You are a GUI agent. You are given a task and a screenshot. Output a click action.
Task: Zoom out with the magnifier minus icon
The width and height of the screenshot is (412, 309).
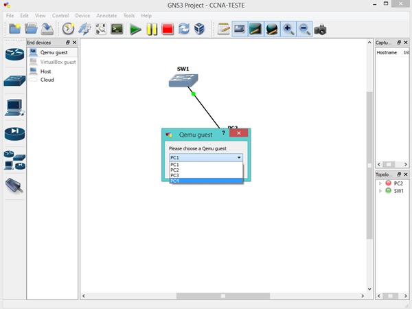click(x=304, y=29)
